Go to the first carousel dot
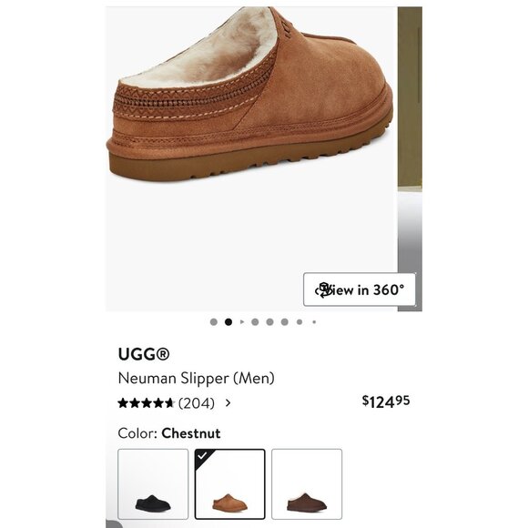528x528 pixels. pyautogui.click(x=214, y=322)
